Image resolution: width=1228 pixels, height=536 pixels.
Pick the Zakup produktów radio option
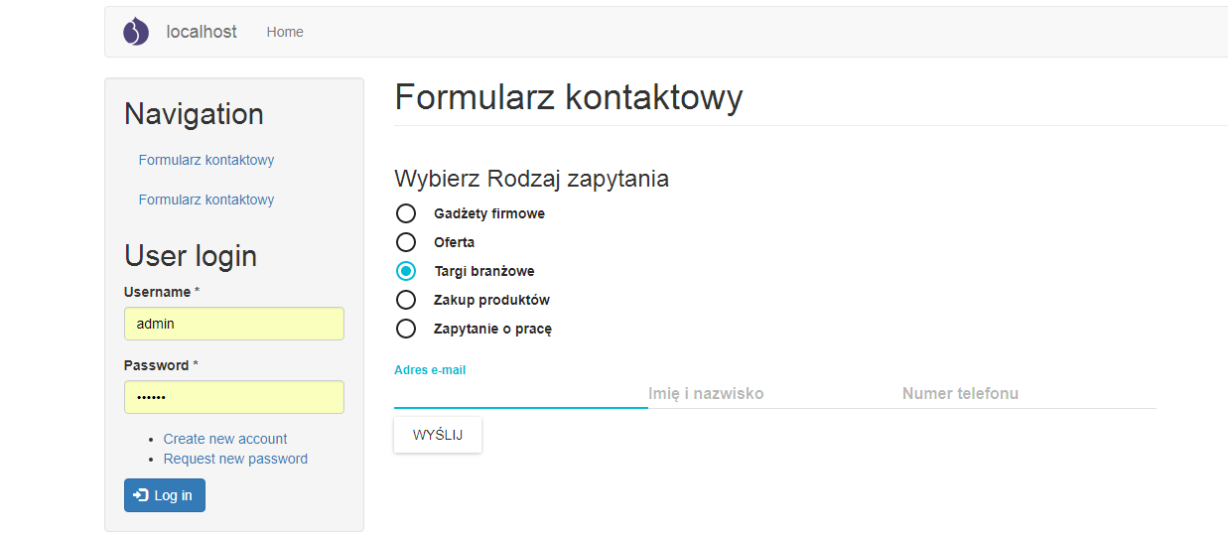tap(406, 300)
